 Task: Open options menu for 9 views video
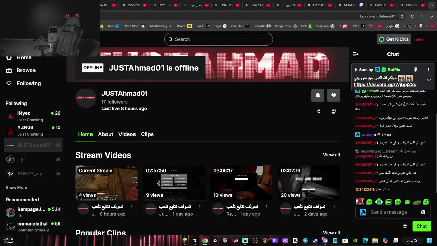[x=199, y=207]
